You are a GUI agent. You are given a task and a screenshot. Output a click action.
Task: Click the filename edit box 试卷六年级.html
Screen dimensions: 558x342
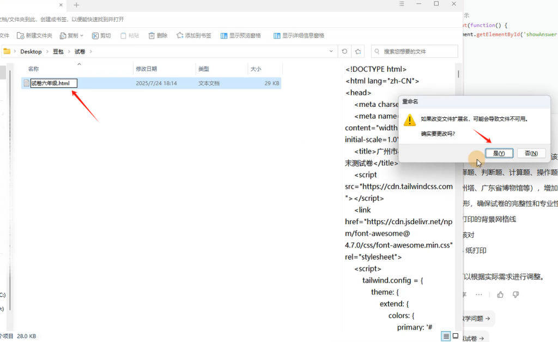point(54,83)
